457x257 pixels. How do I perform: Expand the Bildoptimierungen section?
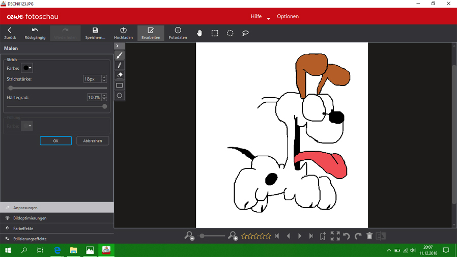click(x=30, y=218)
